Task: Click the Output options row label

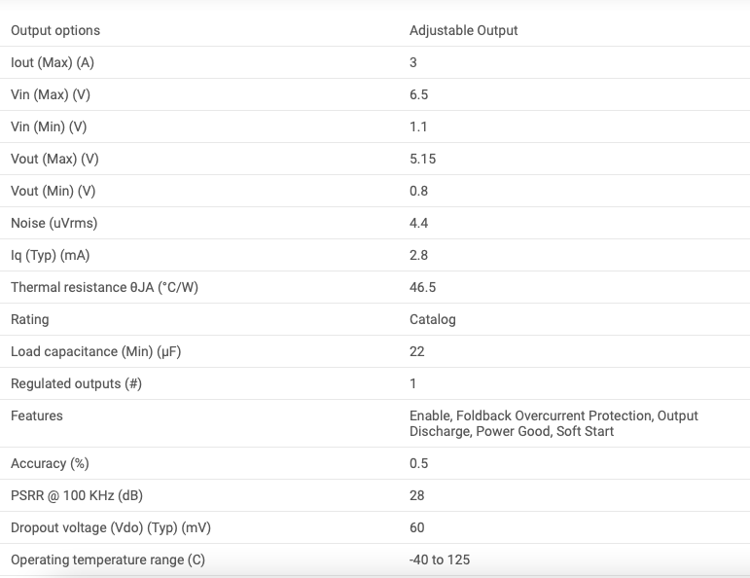Action: (x=55, y=30)
